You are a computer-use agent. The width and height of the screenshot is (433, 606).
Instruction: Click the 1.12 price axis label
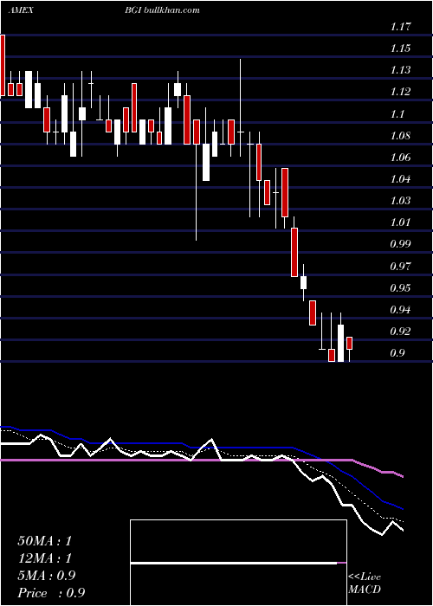tap(400, 92)
